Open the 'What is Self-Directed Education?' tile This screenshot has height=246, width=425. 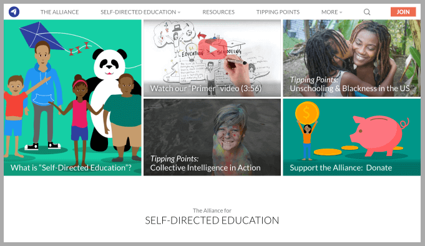[72, 97]
